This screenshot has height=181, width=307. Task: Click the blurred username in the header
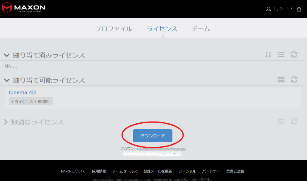point(283,9)
